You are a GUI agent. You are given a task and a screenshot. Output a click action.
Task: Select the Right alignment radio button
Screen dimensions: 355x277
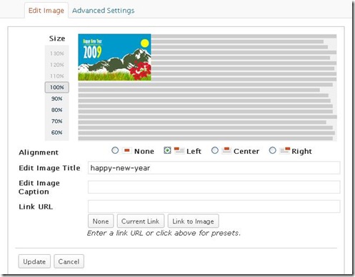click(273, 150)
